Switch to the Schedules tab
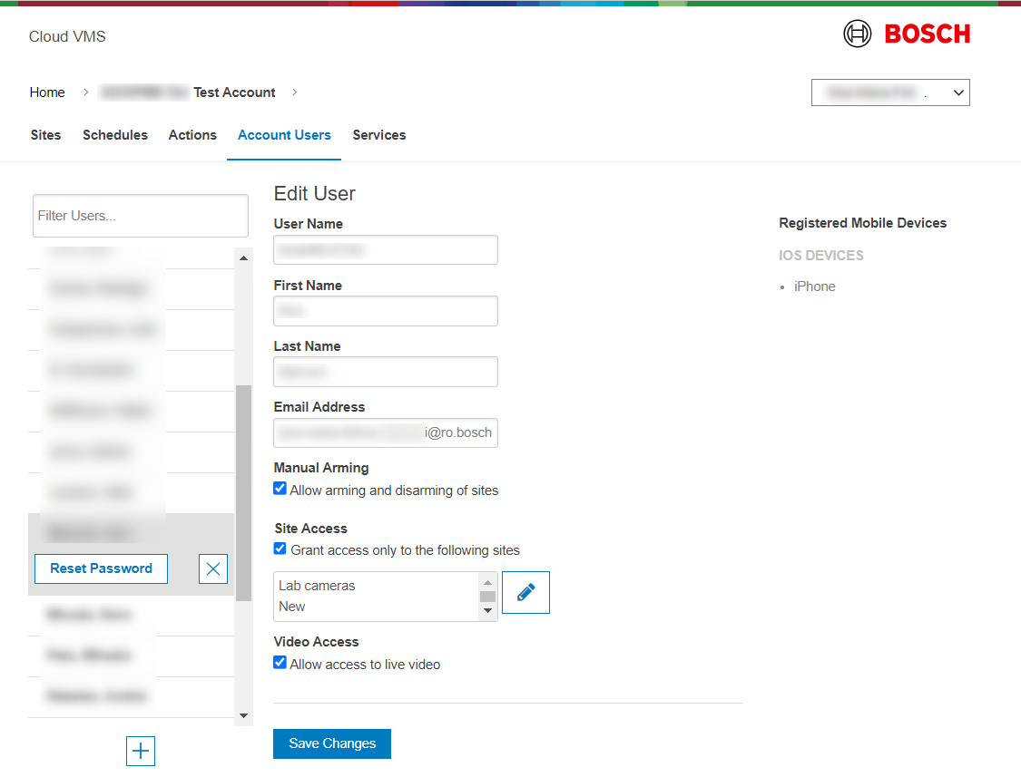The image size is (1021, 777). (115, 135)
